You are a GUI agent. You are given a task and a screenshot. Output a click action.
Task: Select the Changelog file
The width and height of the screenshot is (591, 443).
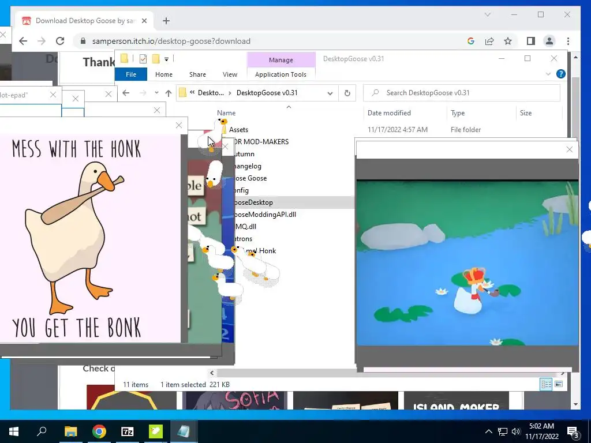pos(247,166)
